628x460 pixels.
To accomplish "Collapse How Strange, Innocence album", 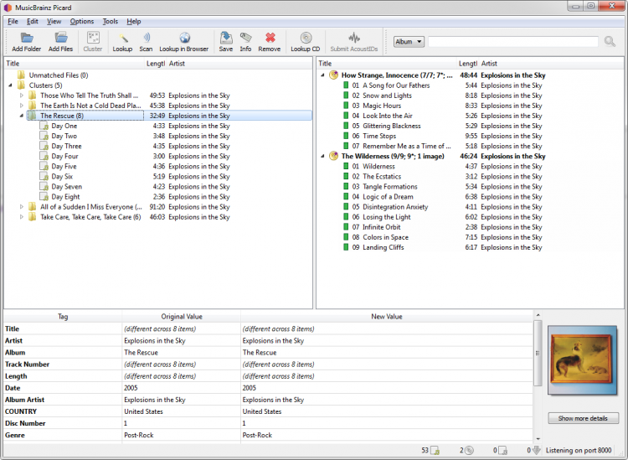I will (322, 75).
